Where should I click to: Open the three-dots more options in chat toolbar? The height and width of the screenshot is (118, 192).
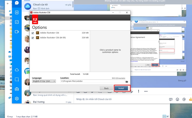[146, 91]
